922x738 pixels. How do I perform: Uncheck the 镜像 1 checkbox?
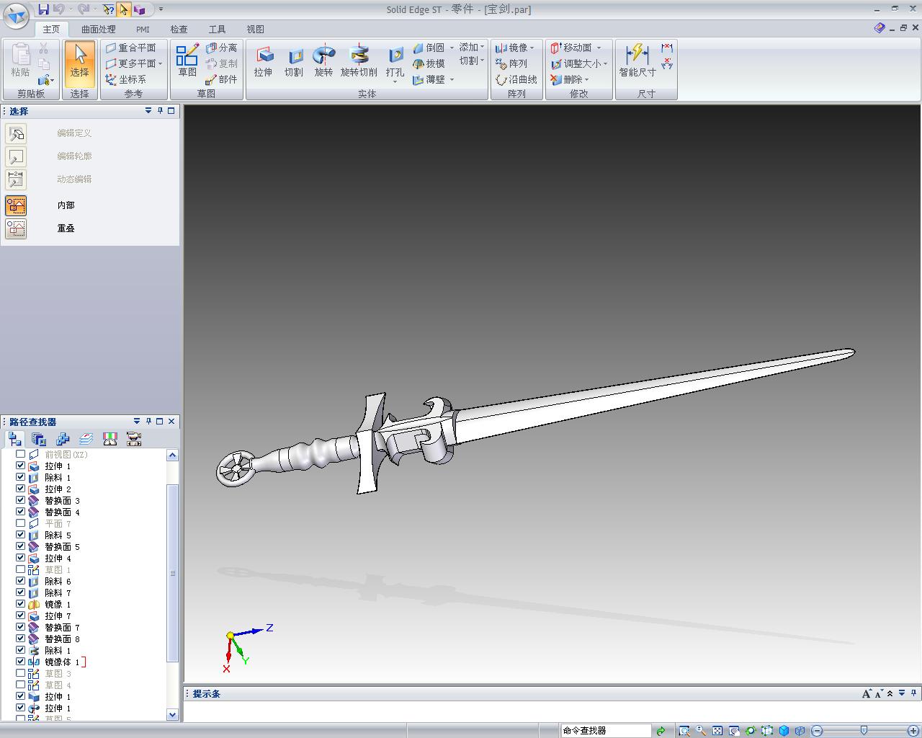point(21,604)
